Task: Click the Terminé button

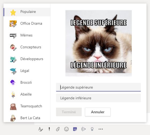Action: (69, 112)
